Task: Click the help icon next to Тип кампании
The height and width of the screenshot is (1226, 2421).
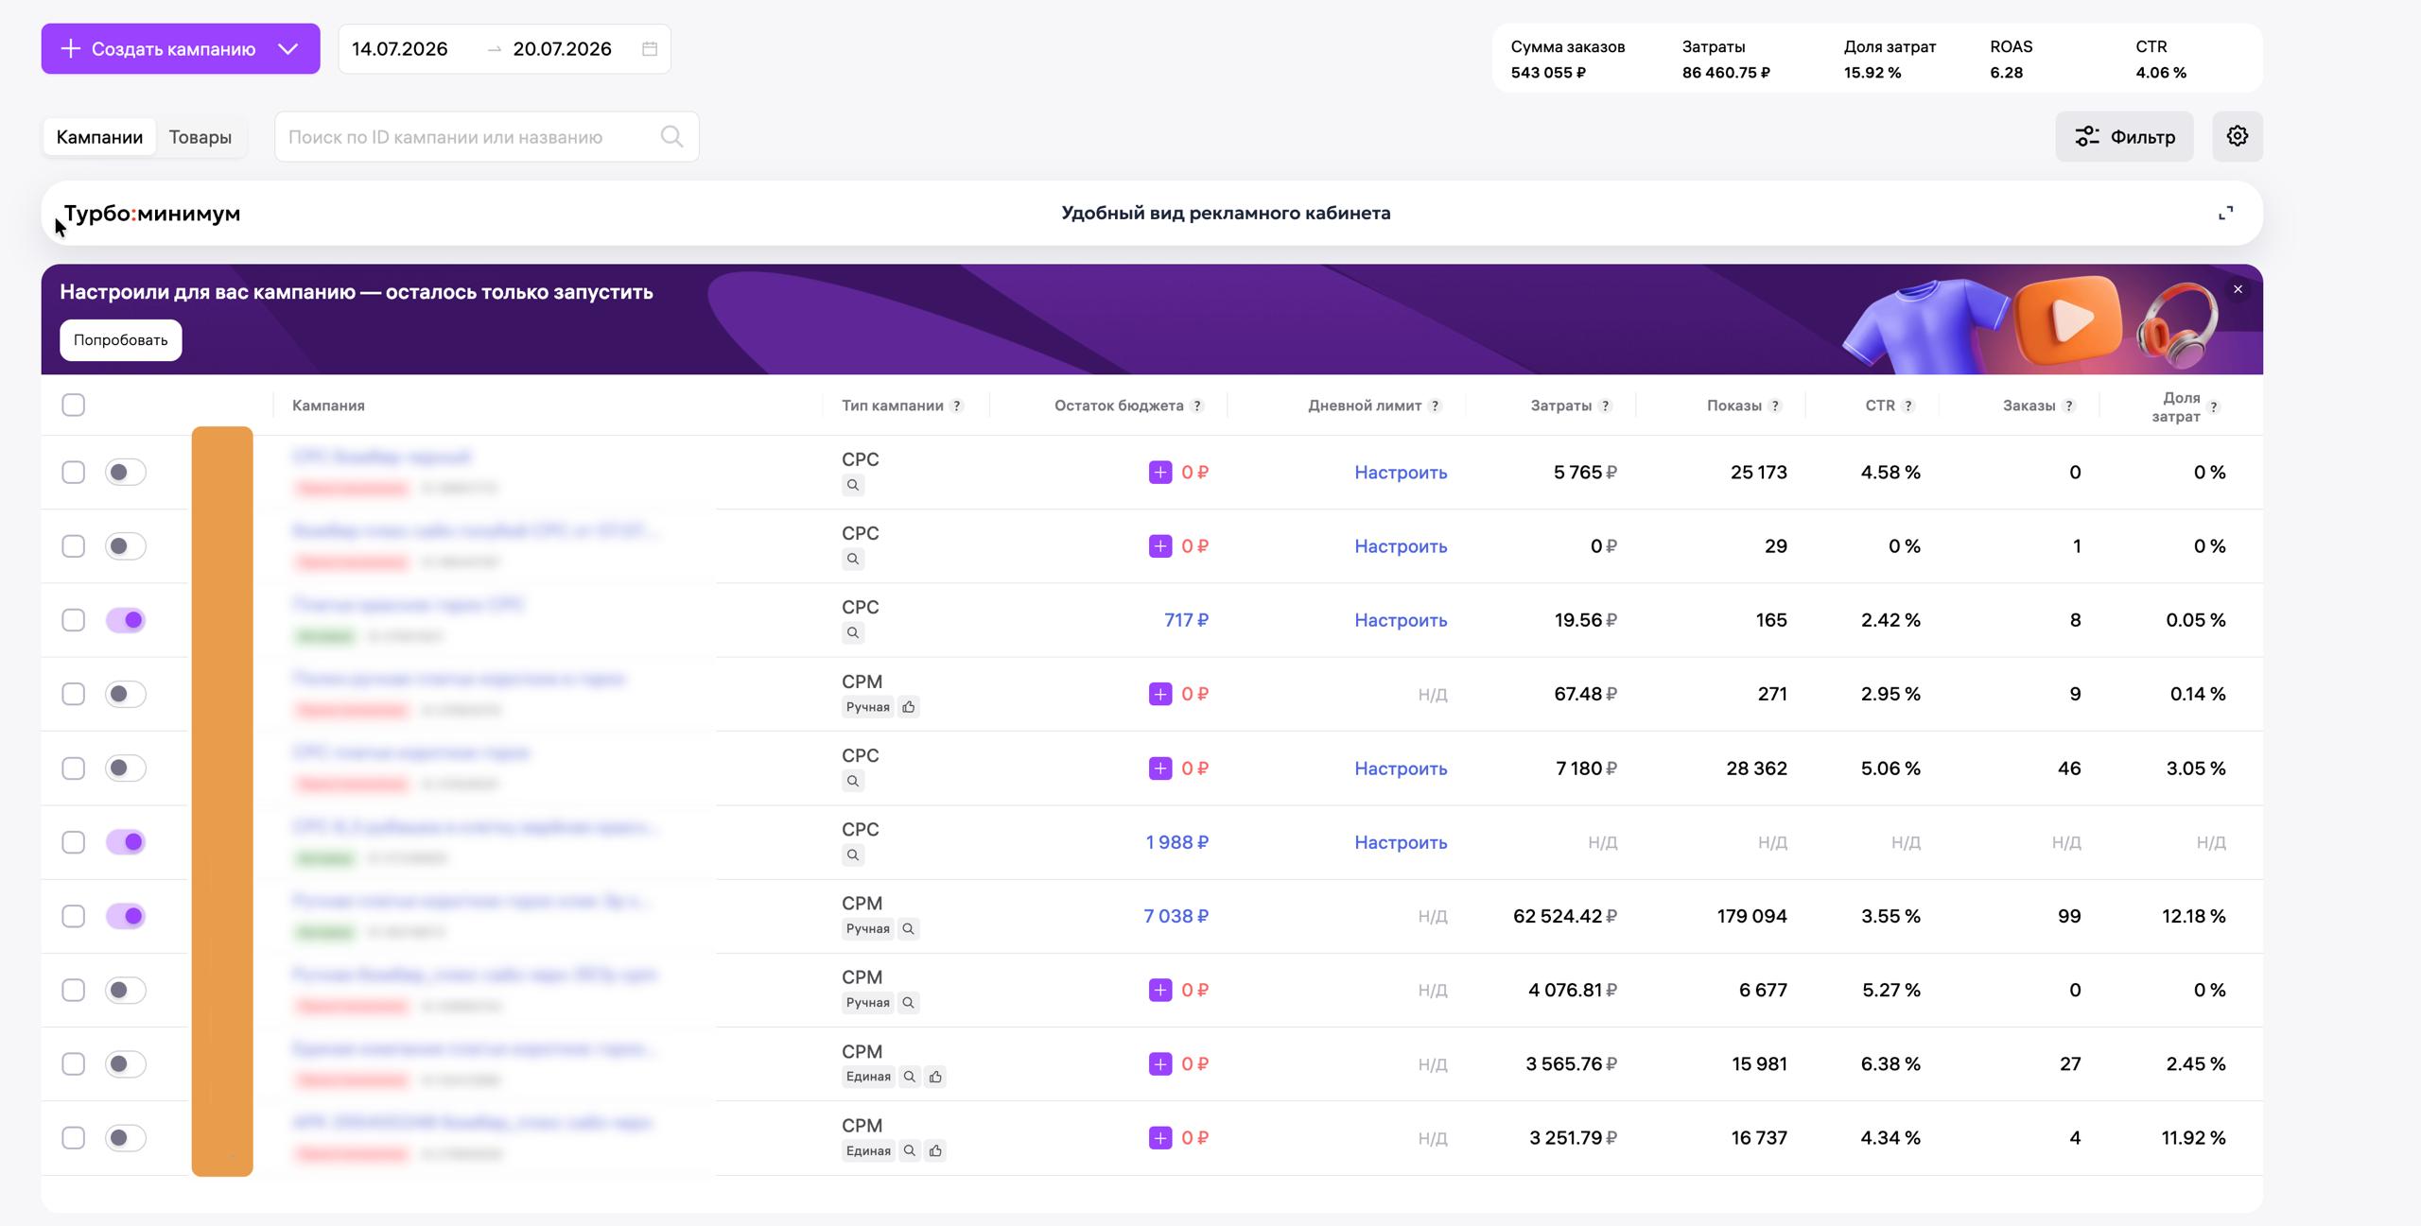Action: pos(957,406)
